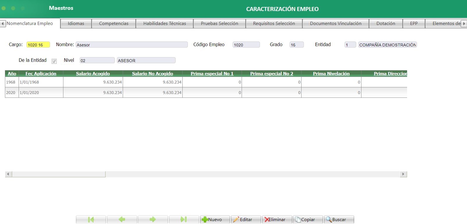
Task: Click the horizontal scrollbar thumb of the grid
Action: 59,174
